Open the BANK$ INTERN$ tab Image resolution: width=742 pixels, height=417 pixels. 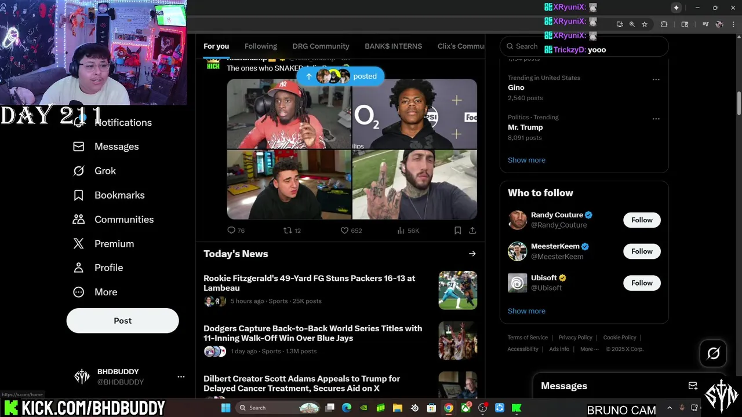pos(393,46)
